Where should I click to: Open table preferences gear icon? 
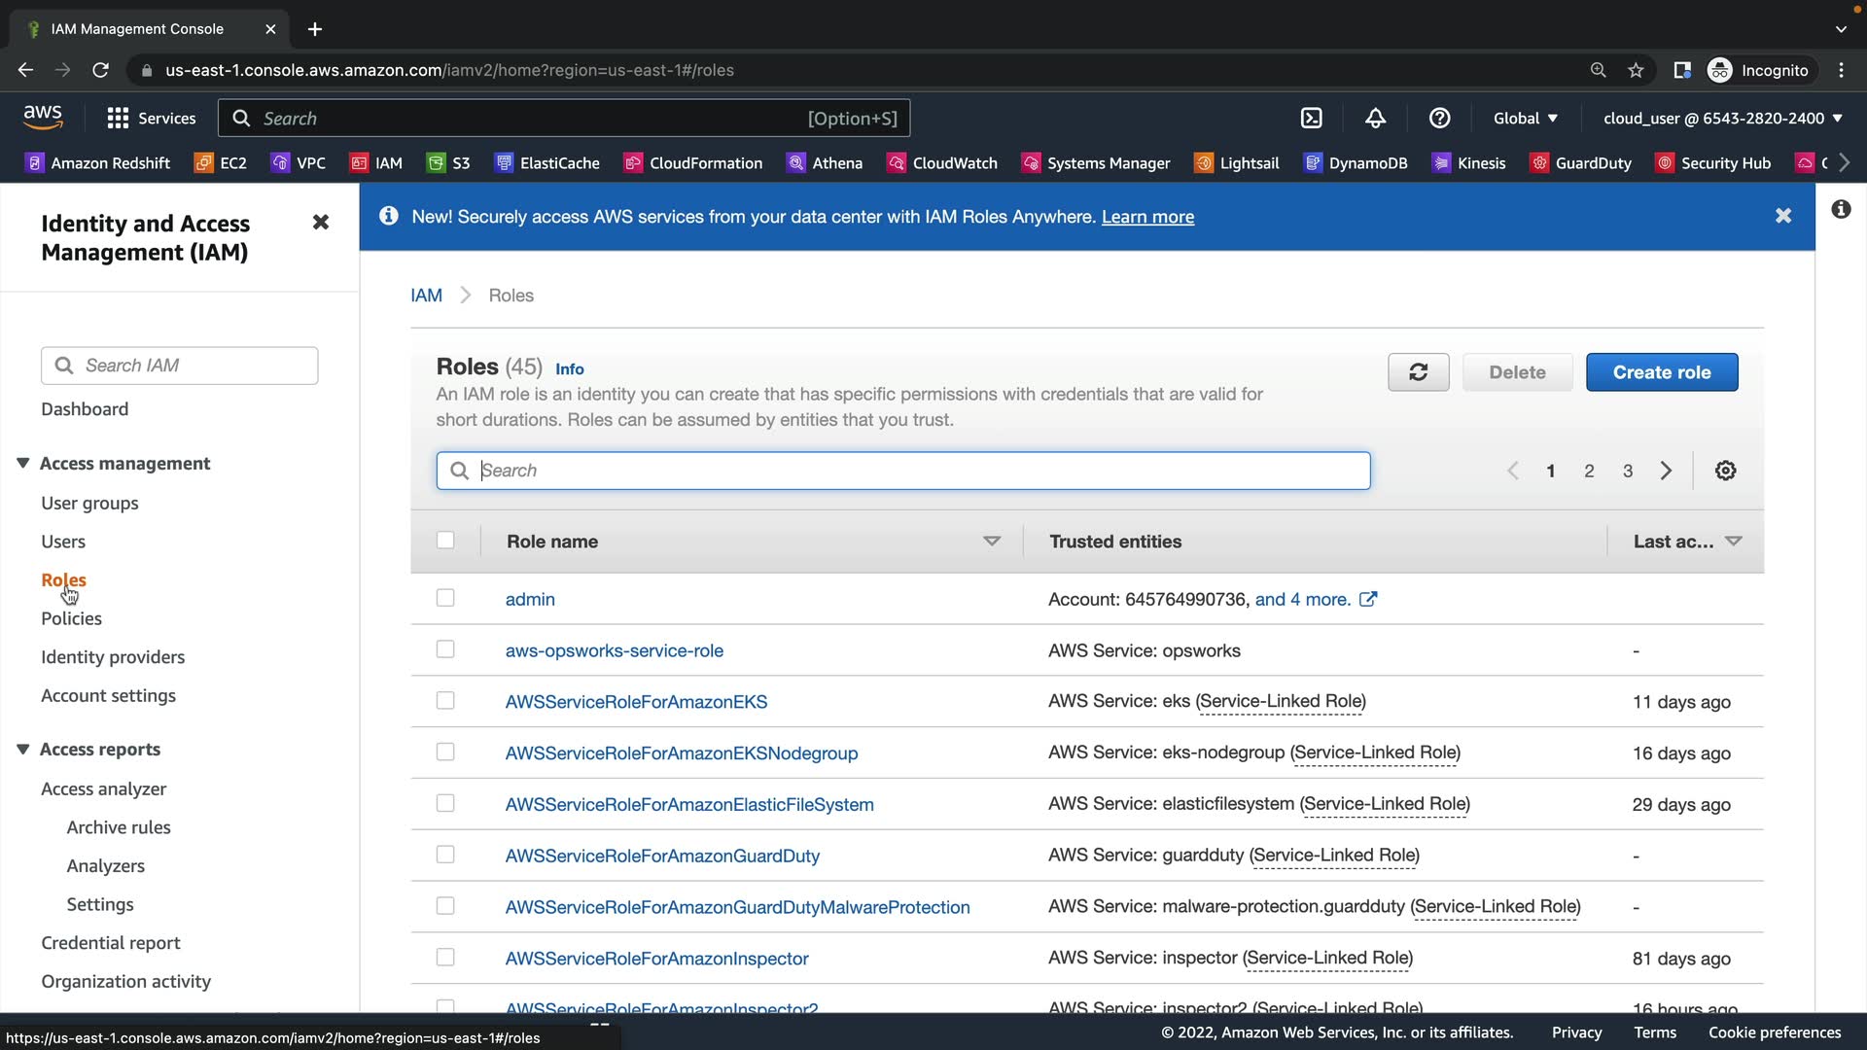(1725, 471)
